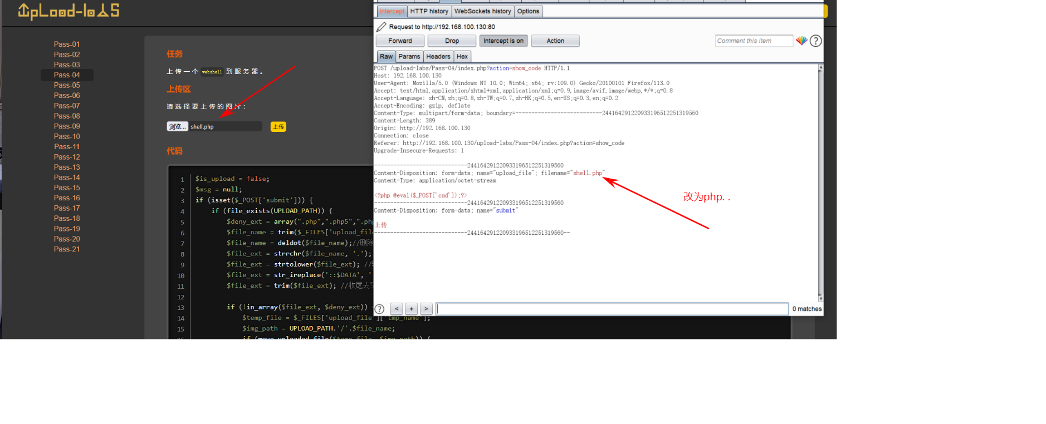Click the pencil edit target icon
The width and height of the screenshot is (1046, 424).
381,27
